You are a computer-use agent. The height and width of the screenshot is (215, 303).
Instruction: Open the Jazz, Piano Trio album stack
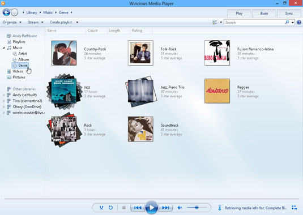click(141, 92)
